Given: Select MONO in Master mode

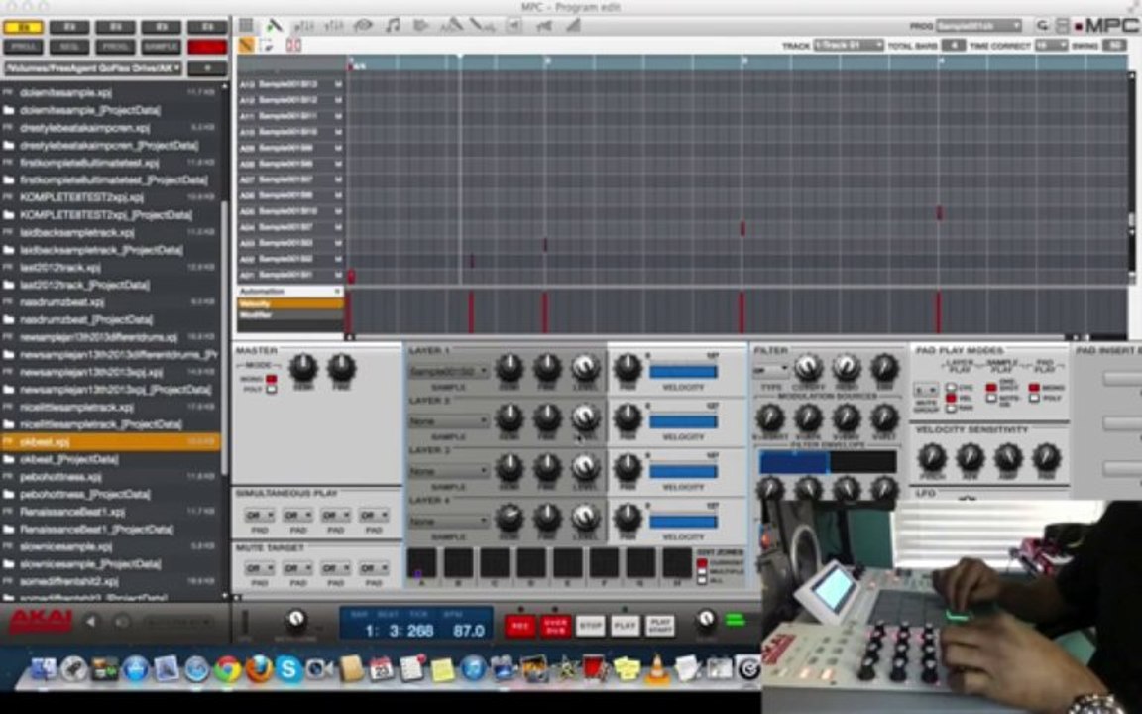Looking at the screenshot, I should point(271,379).
